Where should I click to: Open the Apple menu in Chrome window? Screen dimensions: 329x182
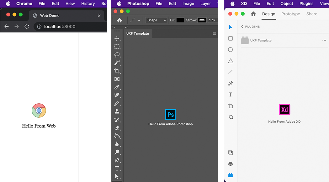tap(8, 3)
